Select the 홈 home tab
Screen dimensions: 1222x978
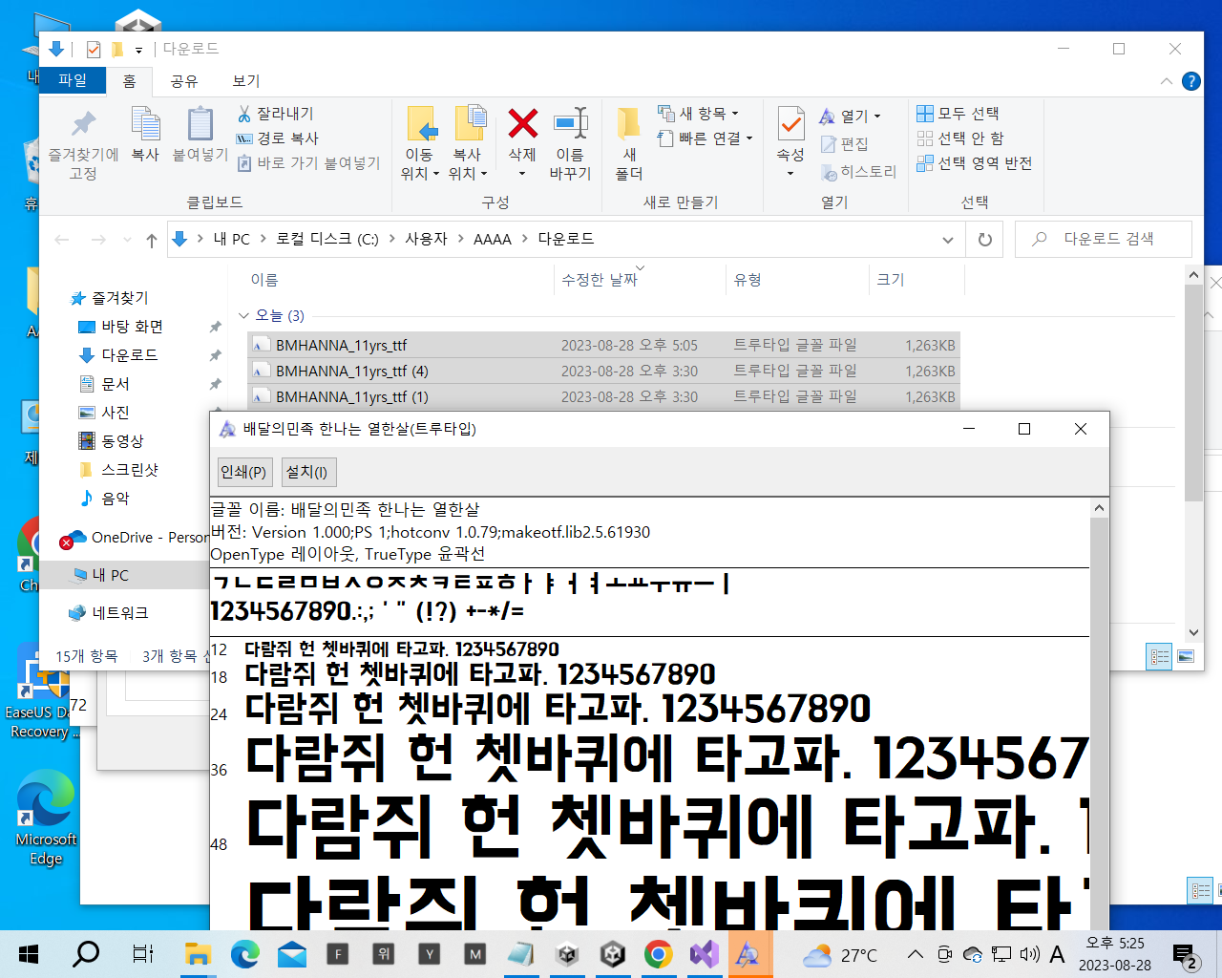point(130,81)
